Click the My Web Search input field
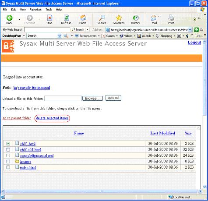This screenshot has height=201, width=208. coord(47,30)
